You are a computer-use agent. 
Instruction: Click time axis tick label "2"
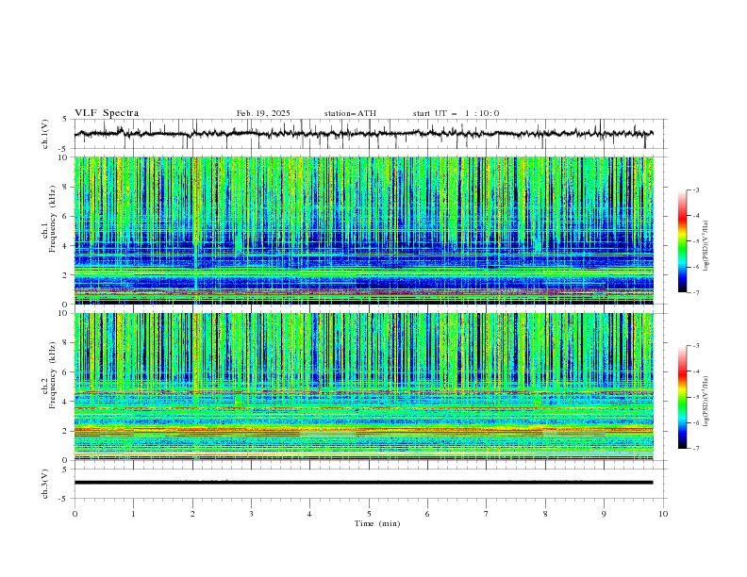click(192, 514)
